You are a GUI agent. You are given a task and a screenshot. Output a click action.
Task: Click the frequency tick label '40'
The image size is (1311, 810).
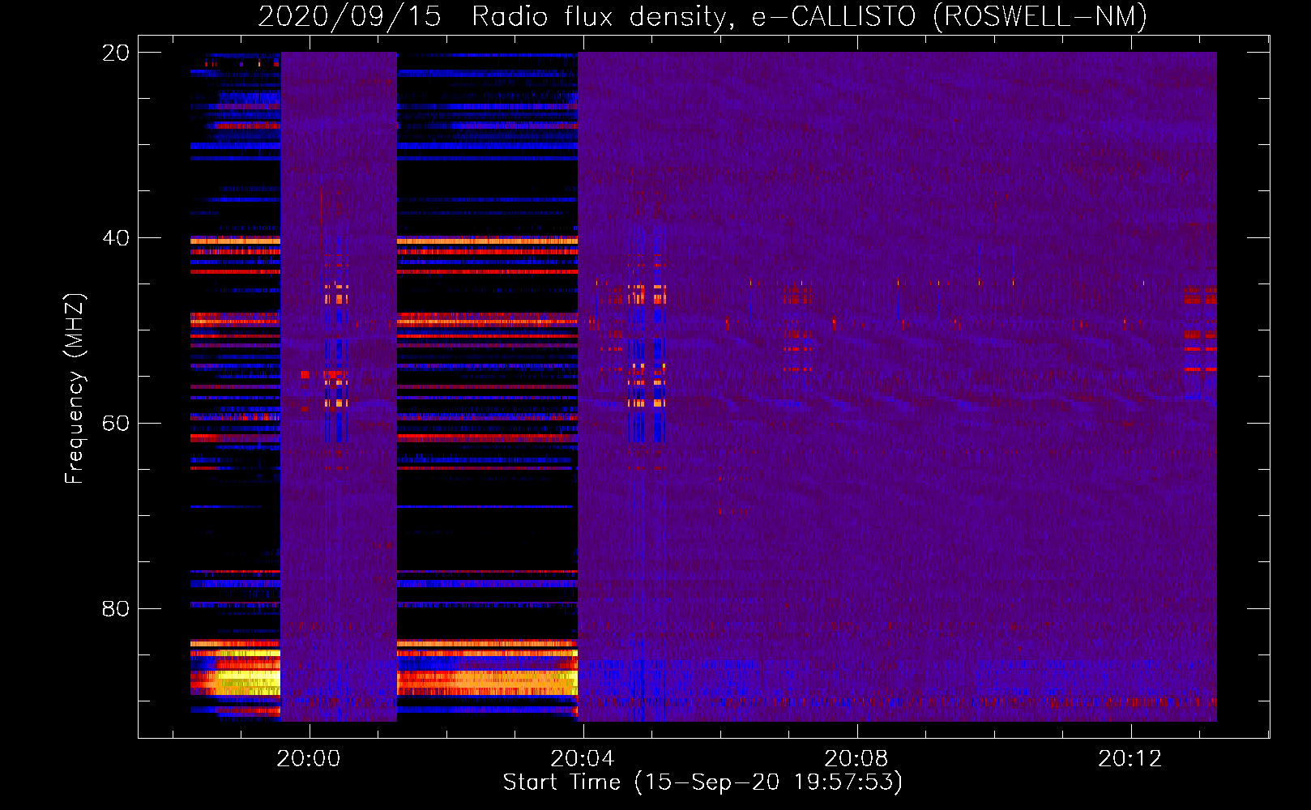[x=116, y=238]
